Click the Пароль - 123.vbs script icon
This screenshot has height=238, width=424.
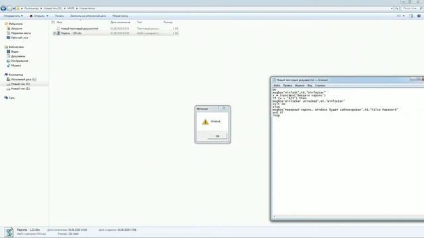58,33
